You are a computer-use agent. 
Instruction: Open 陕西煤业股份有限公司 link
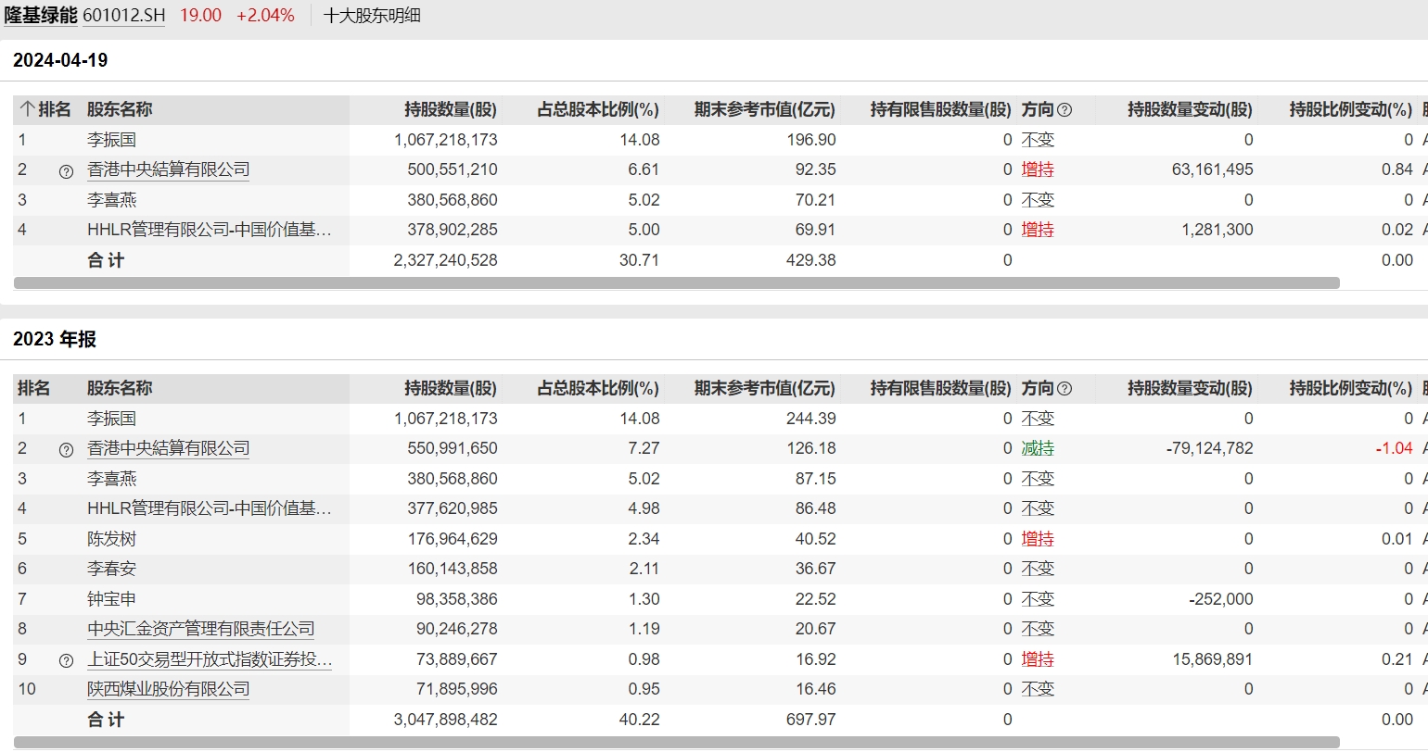coord(169,689)
